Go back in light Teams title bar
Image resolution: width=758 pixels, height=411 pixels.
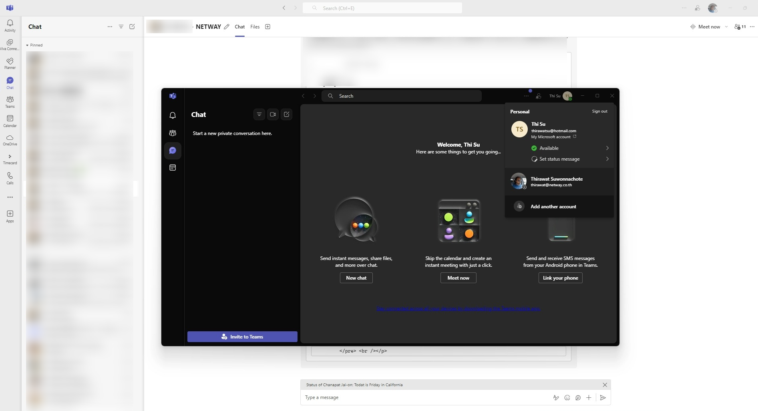point(284,8)
